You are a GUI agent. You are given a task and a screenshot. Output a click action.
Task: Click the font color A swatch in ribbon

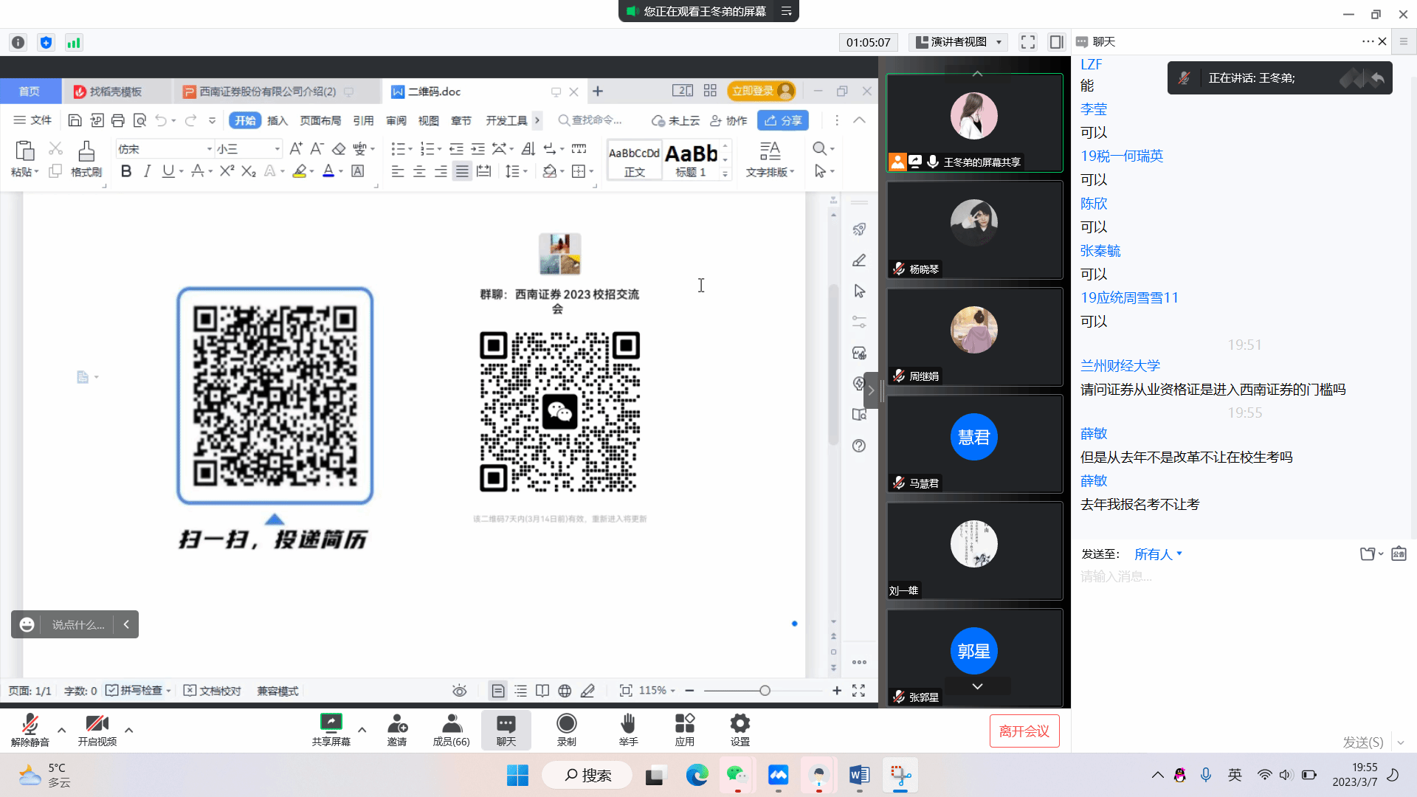point(328,171)
